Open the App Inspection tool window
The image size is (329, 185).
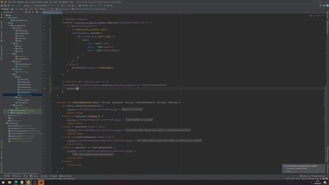(66, 176)
